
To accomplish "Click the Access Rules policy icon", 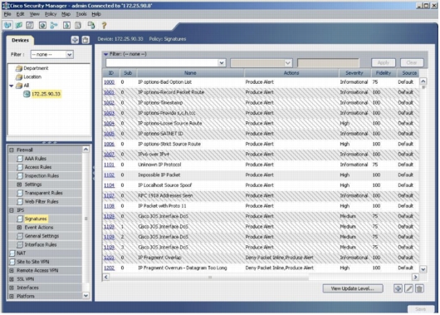I will coord(20,167).
